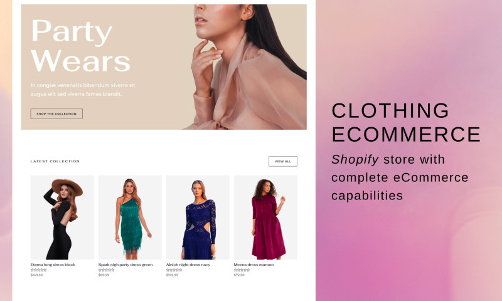This screenshot has height=301, width=502.
Task: Click the Eterna long dress black title
Action: (53, 265)
